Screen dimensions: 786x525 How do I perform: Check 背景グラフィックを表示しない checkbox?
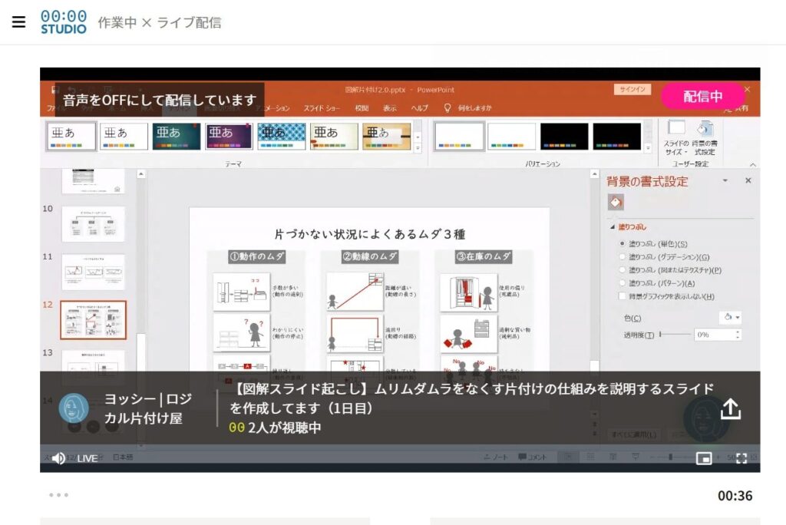click(622, 296)
